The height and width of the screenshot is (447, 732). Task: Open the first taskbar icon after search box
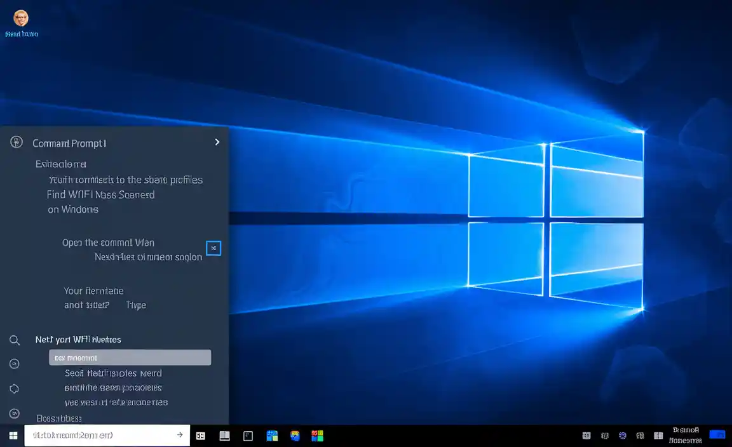point(201,436)
